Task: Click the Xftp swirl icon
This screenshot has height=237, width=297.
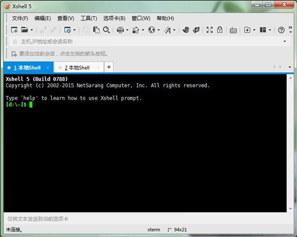Action: pos(186,30)
